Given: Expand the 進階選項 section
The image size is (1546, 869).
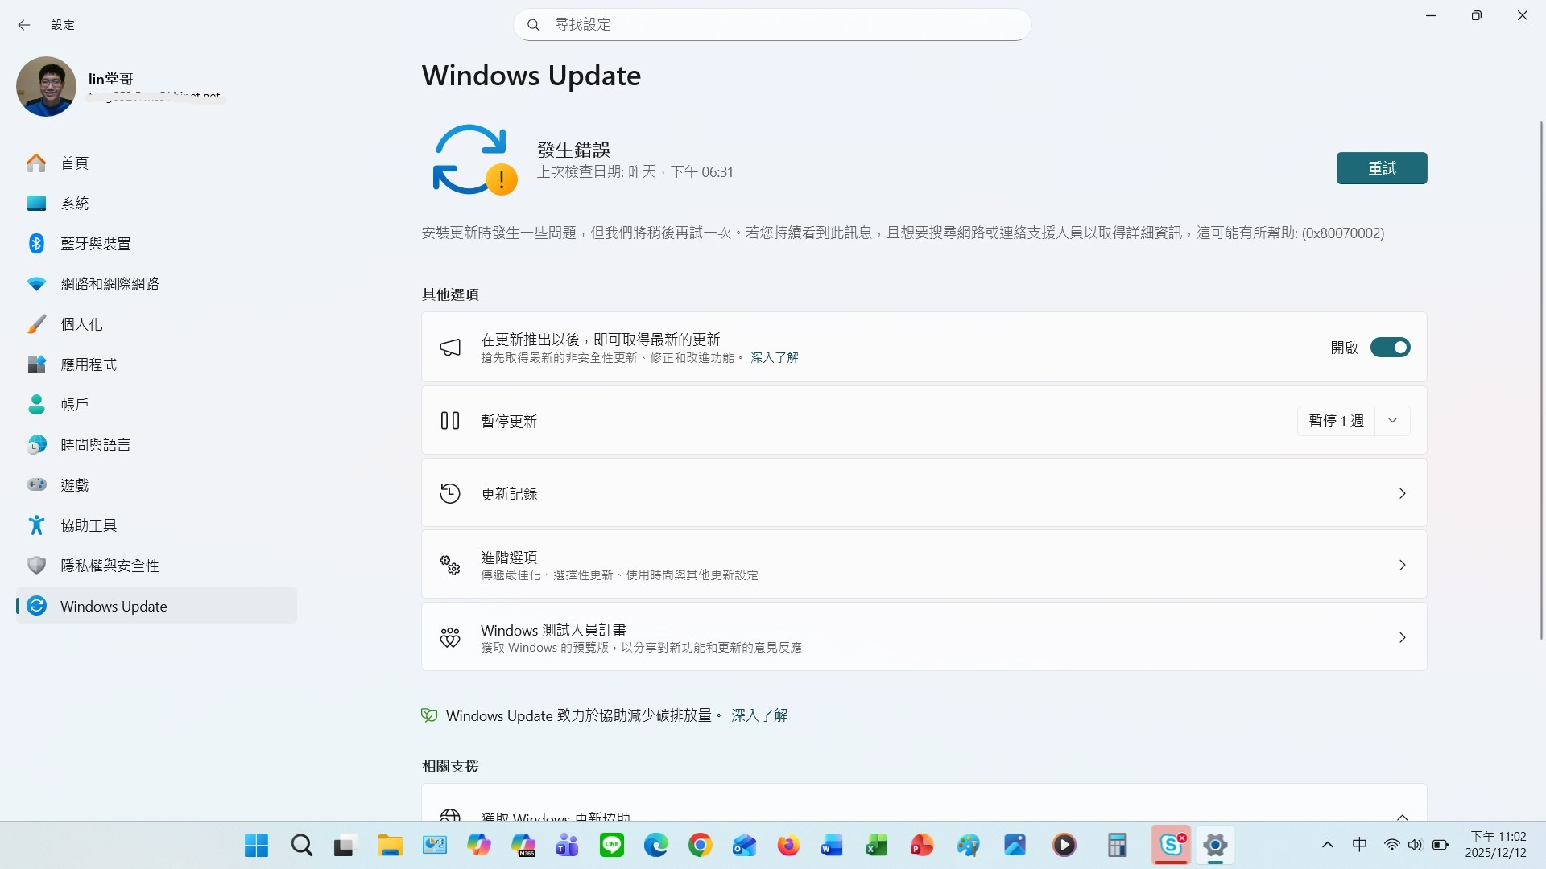Looking at the screenshot, I should [x=923, y=564].
